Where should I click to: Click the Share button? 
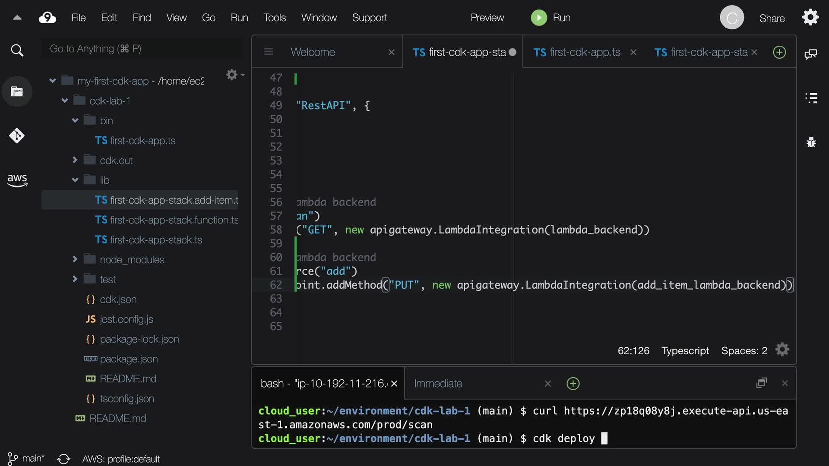(772, 19)
